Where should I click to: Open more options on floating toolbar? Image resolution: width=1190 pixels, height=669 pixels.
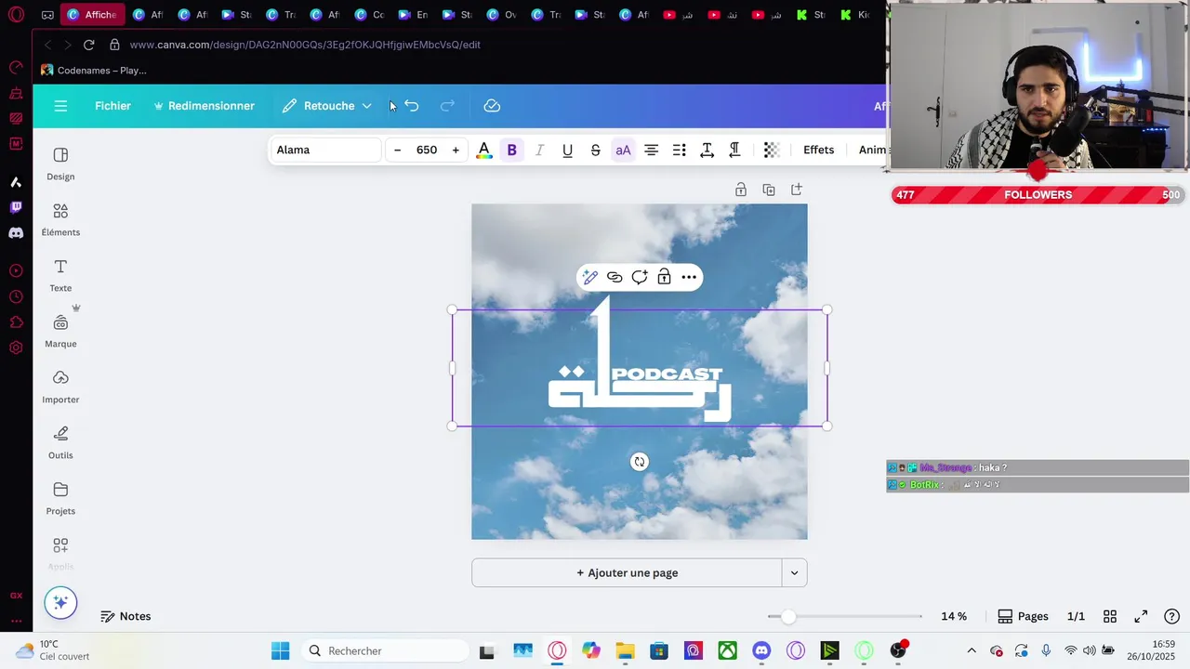pyautogui.click(x=689, y=277)
